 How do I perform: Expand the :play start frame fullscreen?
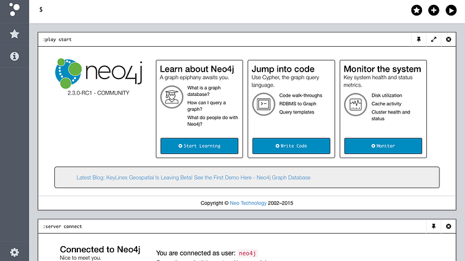434,39
